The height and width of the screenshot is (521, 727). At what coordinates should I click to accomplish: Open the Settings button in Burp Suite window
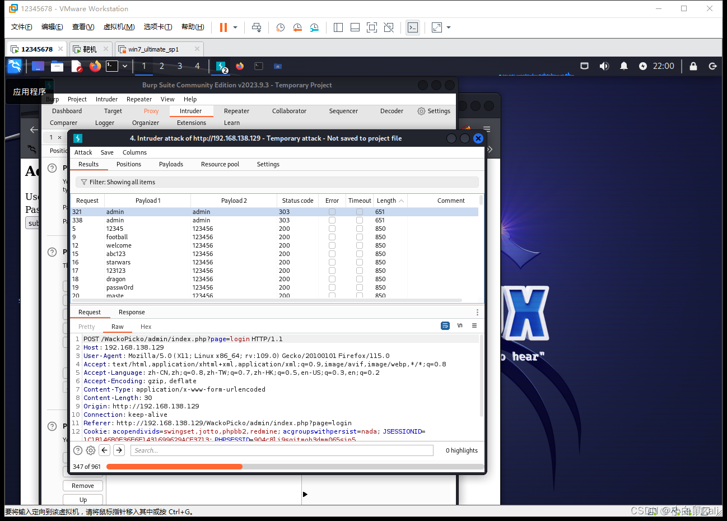coord(434,111)
